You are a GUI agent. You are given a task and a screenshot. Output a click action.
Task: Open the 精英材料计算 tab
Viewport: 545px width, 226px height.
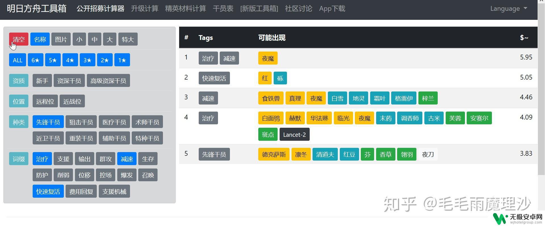tap(186, 8)
